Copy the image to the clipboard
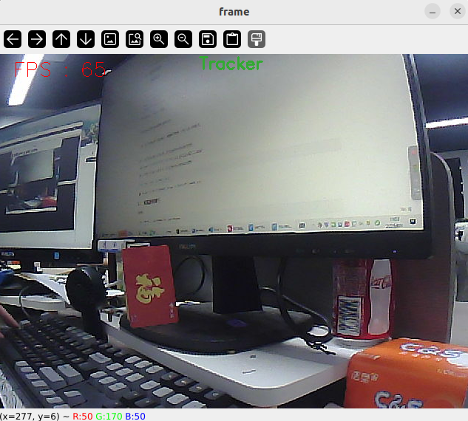 tap(232, 39)
